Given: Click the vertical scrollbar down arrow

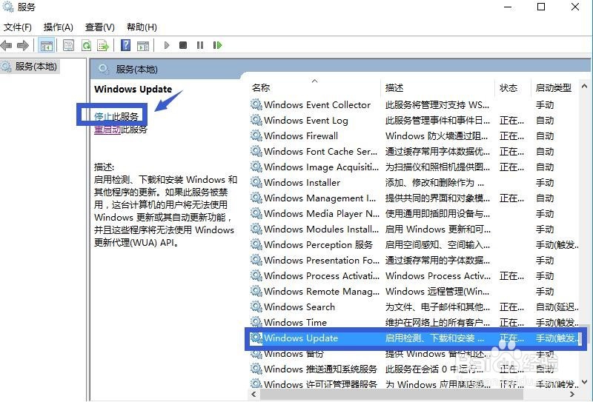Looking at the screenshot, I should pyautogui.click(x=584, y=382).
